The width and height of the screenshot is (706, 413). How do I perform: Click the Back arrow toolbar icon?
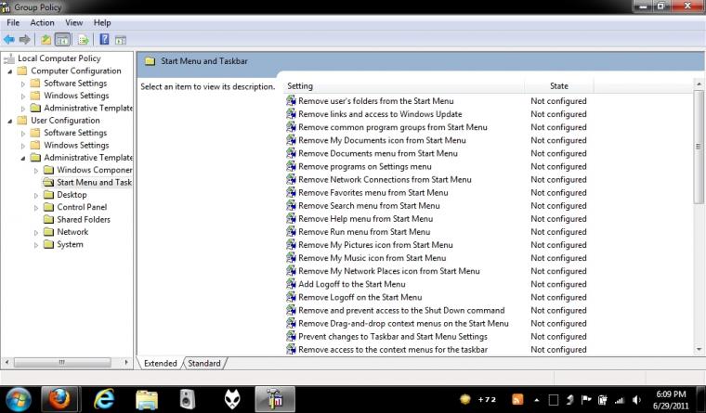point(9,40)
